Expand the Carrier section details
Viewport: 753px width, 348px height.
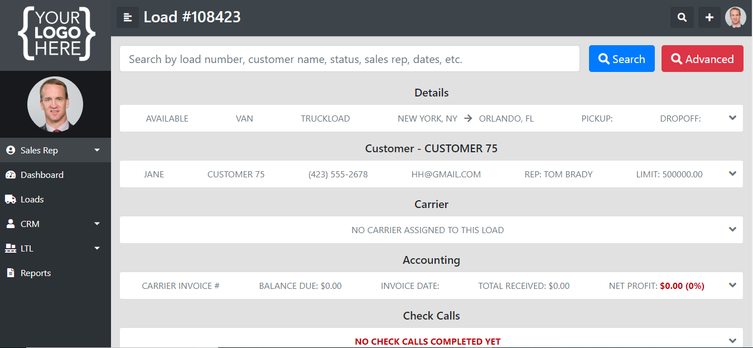click(x=732, y=229)
